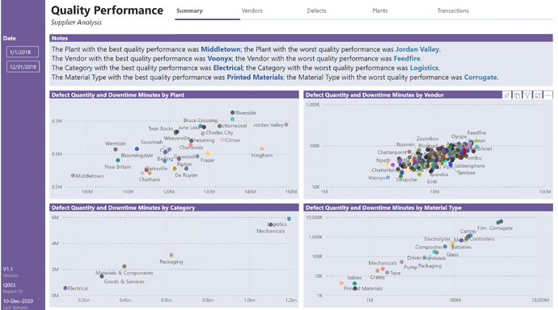Click the Printed Materials link in notes
Viewport: 558px width, 310px height.
pos(255,77)
